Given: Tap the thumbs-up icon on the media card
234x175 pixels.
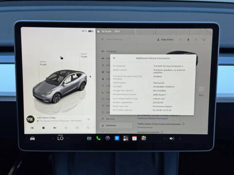Looking at the screenshot, I should (88, 119).
